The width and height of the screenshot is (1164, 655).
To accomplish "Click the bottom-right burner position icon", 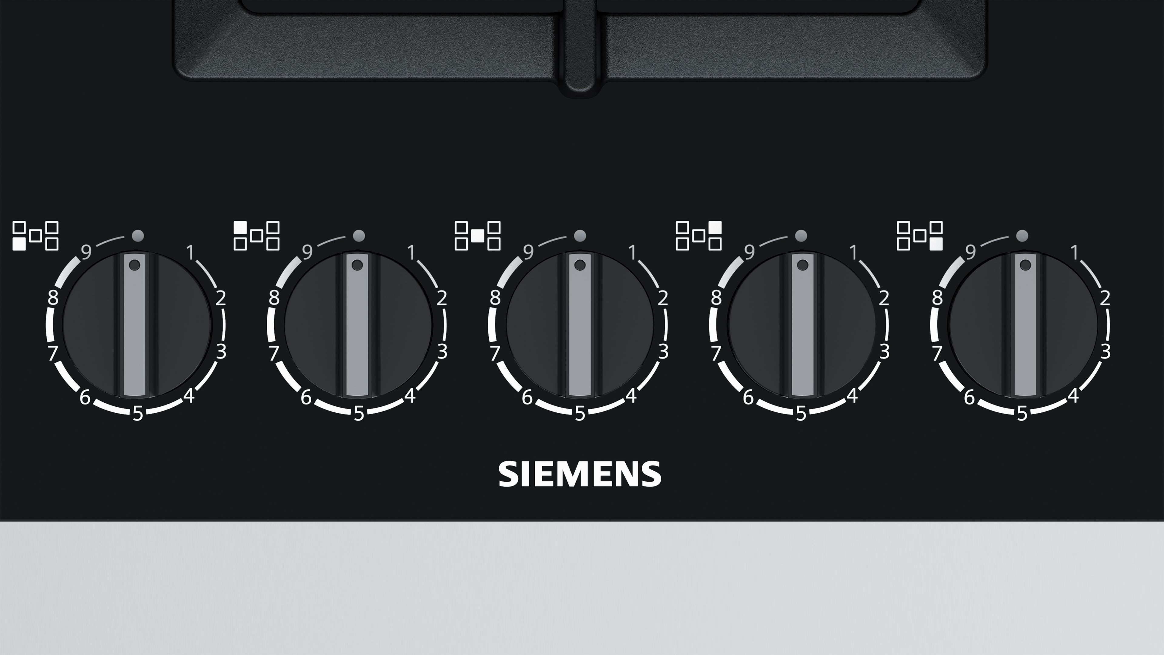I will 920,236.
